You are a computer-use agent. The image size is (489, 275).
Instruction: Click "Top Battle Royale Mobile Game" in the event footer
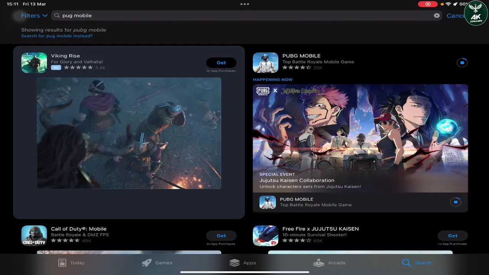click(x=316, y=205)
